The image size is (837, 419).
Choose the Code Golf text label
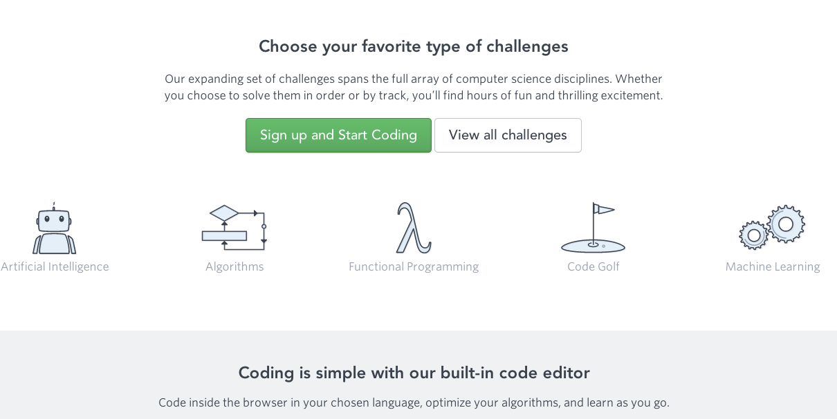594,266
